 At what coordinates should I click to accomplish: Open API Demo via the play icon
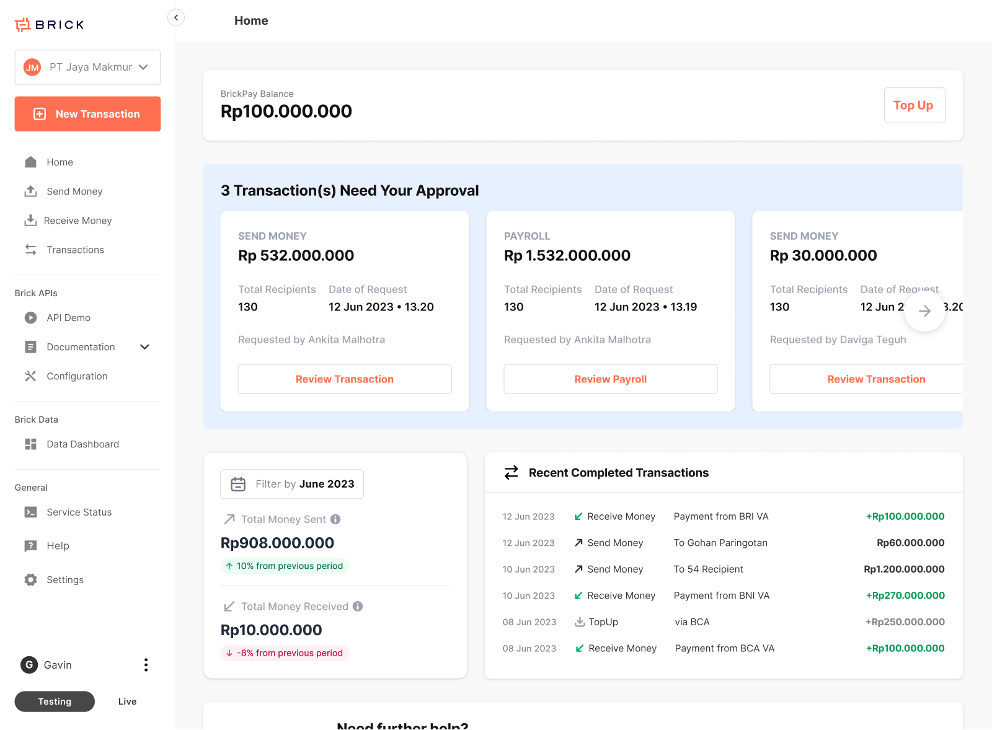click(30, 317)
